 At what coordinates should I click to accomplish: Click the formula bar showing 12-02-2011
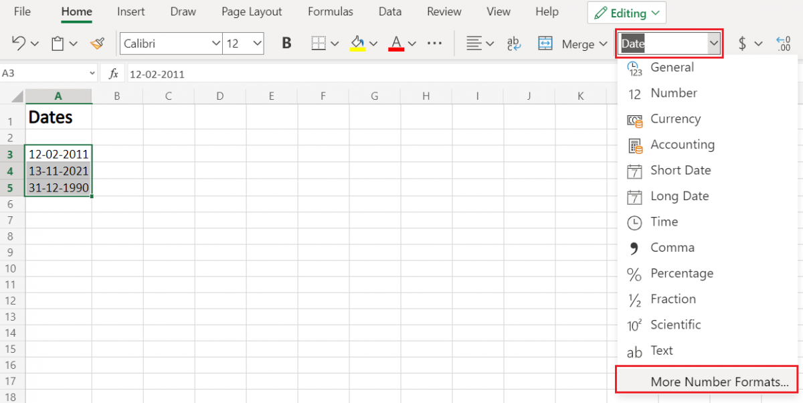tap(201, 74)
